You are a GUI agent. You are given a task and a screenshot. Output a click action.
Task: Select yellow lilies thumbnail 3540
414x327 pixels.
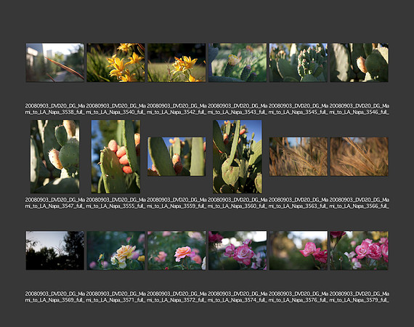click(116, 62)
